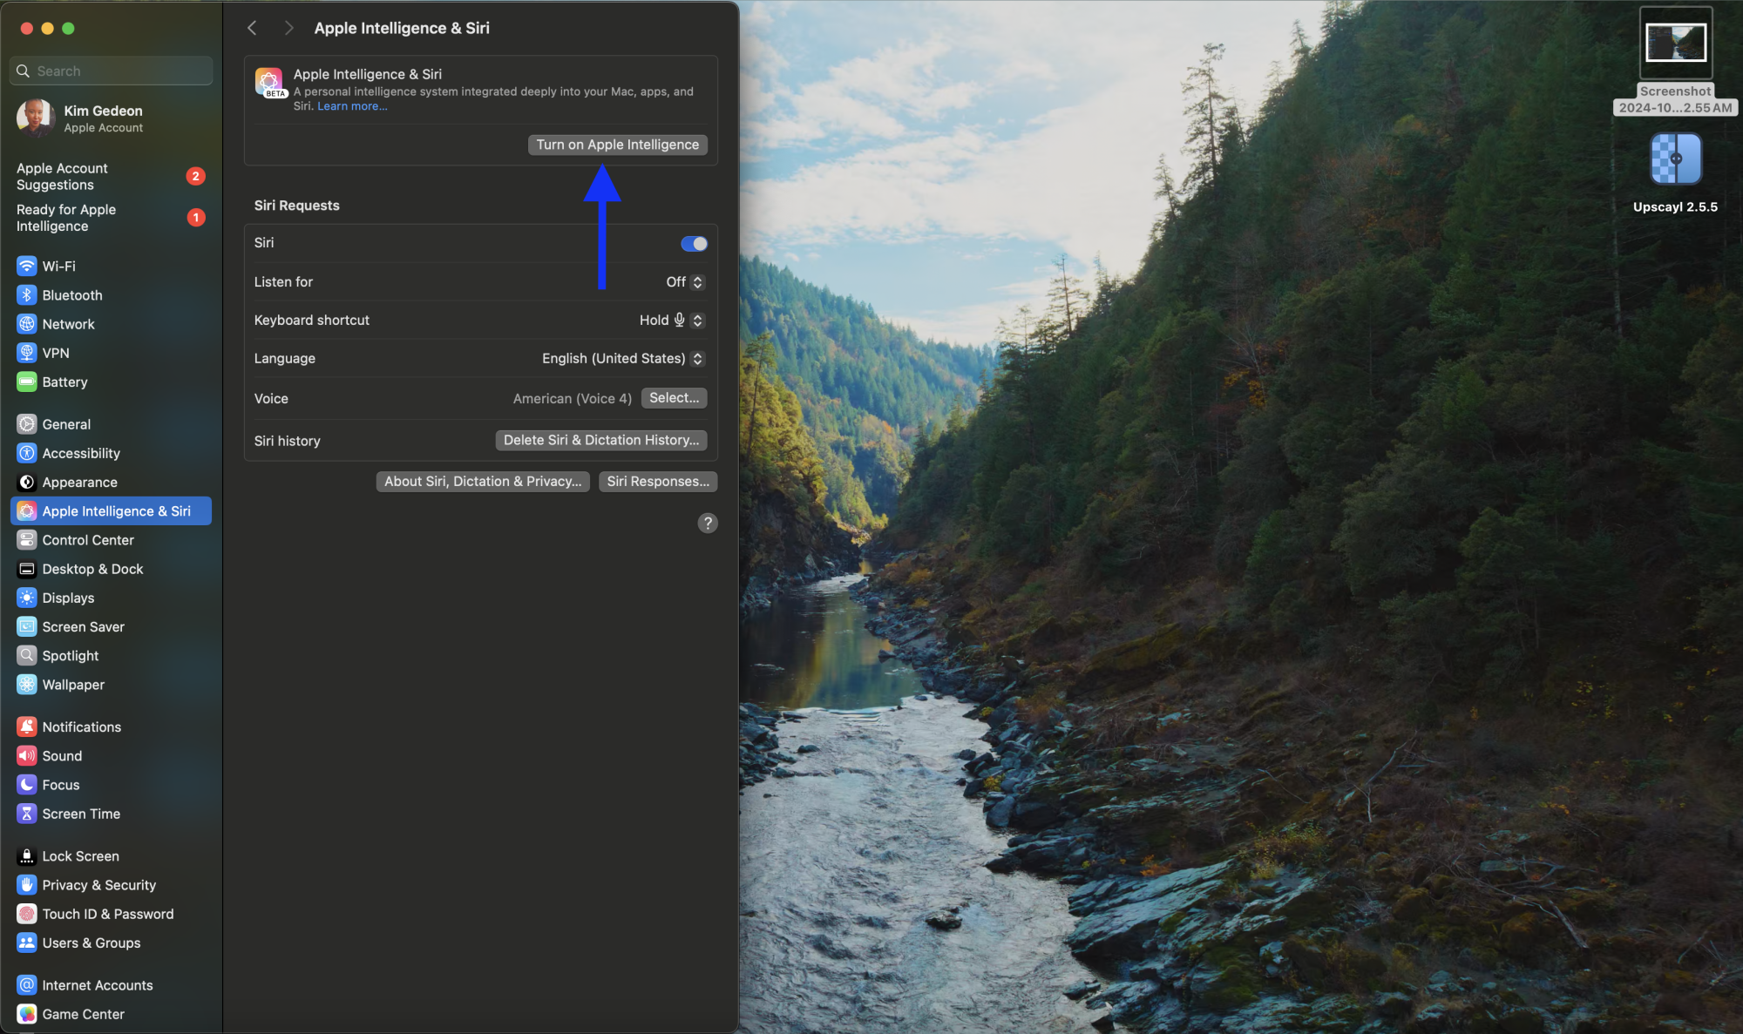Open About Siri Dictation & Privacy panel

[x=481, y=480]
